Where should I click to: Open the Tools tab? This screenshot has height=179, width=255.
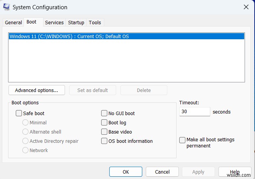point(95,22)
